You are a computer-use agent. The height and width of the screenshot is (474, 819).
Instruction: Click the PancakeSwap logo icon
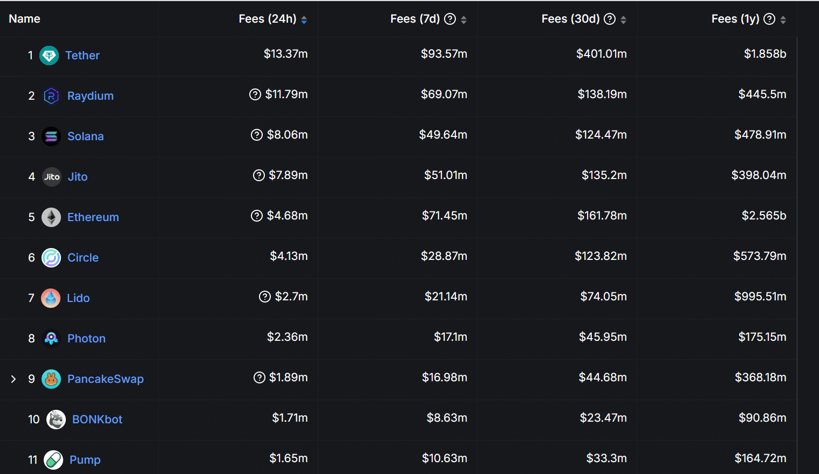pos(51,379)
